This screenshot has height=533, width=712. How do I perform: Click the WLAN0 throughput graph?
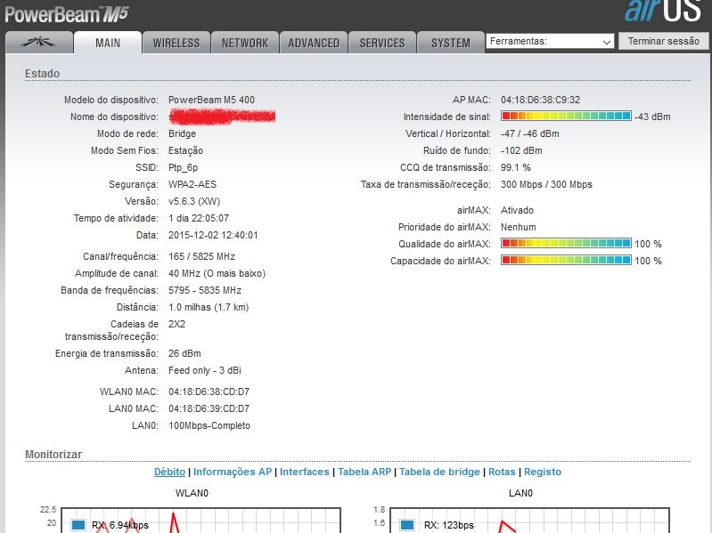[x=201, y=521]
